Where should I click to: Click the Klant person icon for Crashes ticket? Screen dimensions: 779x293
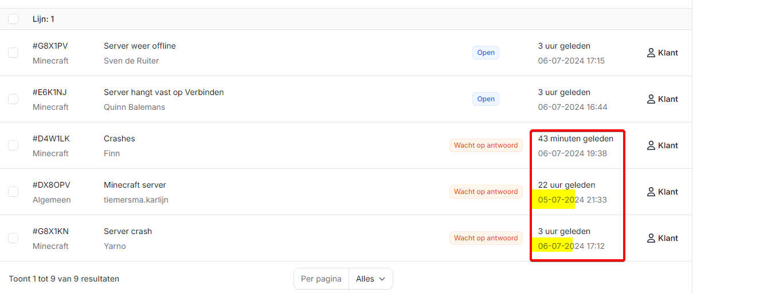point(651,145)
